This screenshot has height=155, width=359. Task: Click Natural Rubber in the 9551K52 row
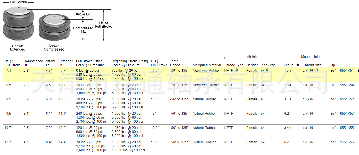(204, 99)
